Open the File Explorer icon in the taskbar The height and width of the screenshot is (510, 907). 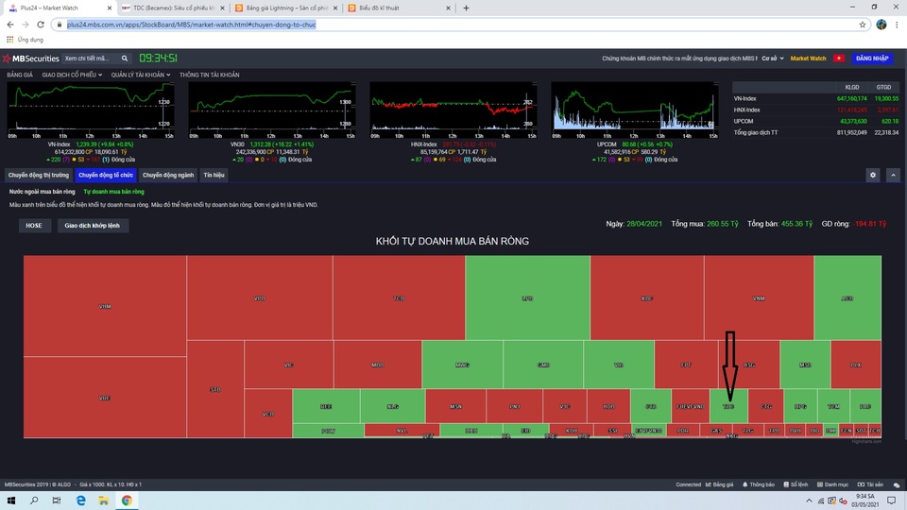[x=103, y=500]
